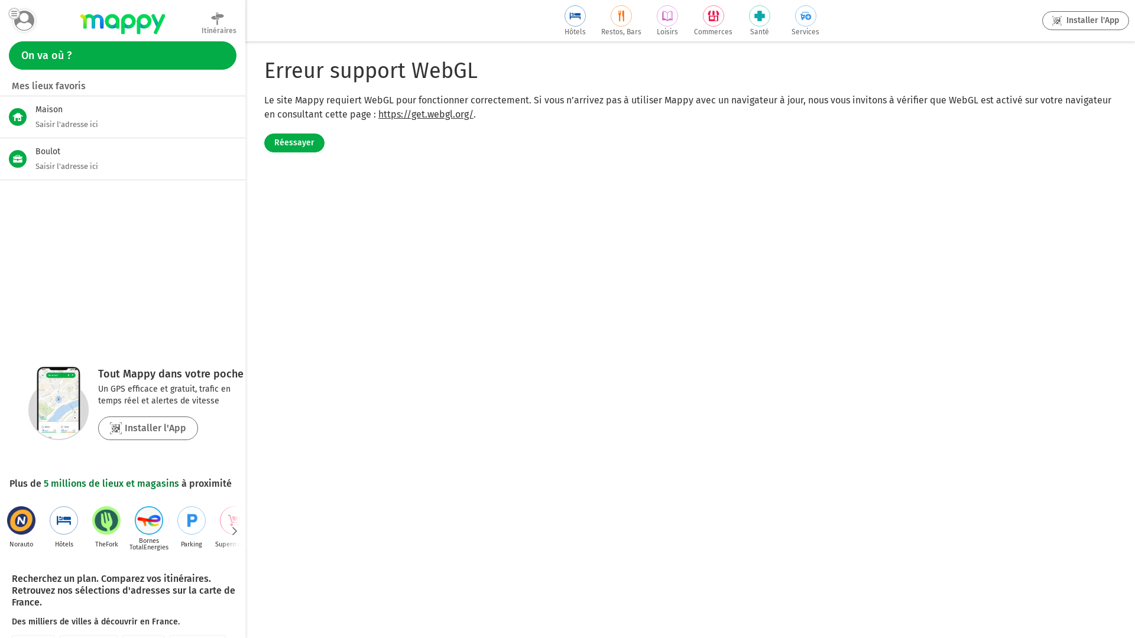
Task: Click the "On va où ?" search field
Action: pyautogui.click(x=122, y=56)
